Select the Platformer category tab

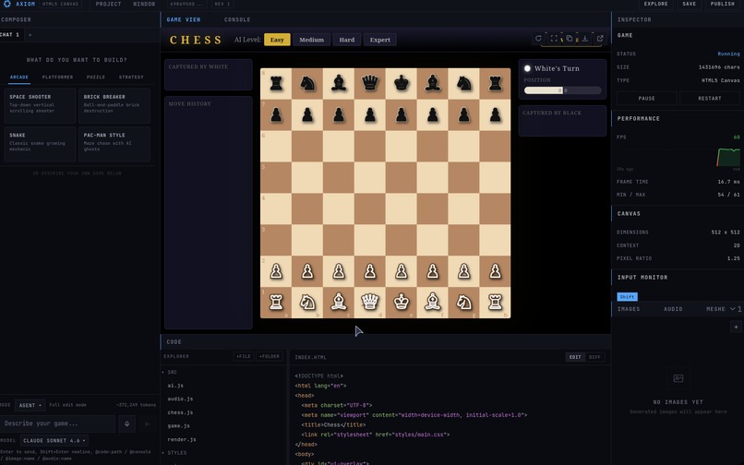[x=57, y=77]
